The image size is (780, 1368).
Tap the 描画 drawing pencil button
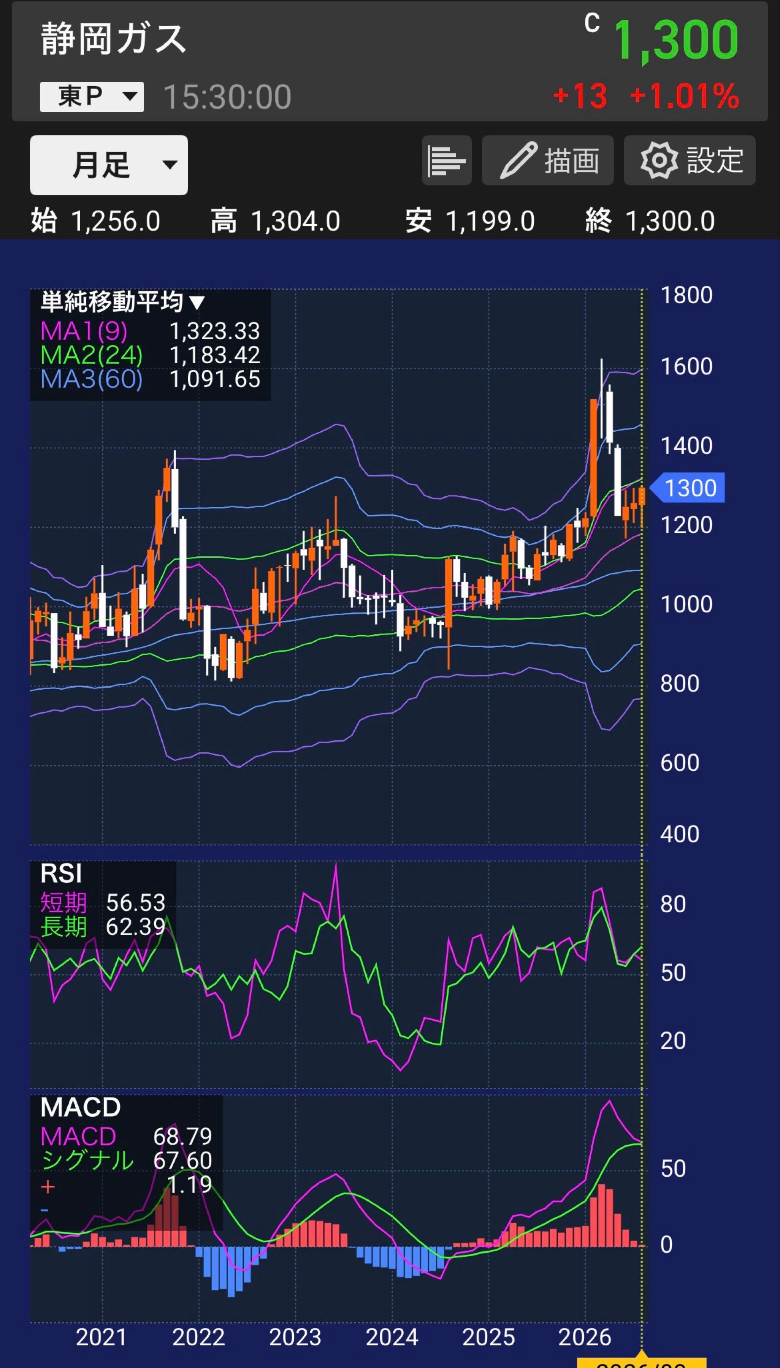[547, 161]
